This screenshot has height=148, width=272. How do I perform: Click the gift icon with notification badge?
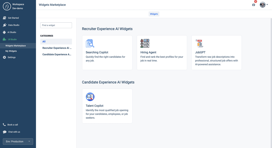(254, 5)
